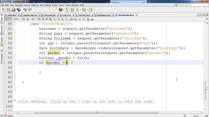
Task: Click the Find Selection magnifier icon in the editor toolbar
Action: click(x=39, y=19)
